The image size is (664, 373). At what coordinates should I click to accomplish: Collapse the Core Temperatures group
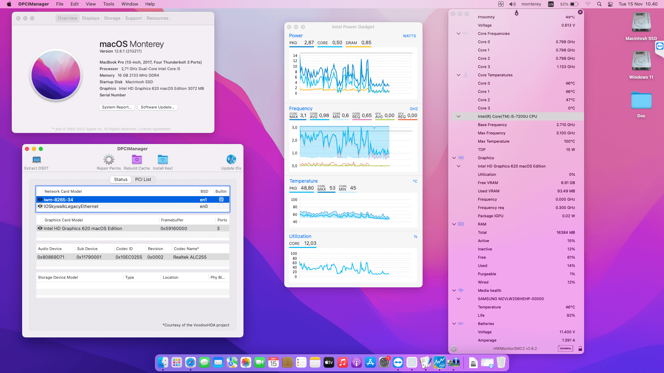click(x=459, y=75)
